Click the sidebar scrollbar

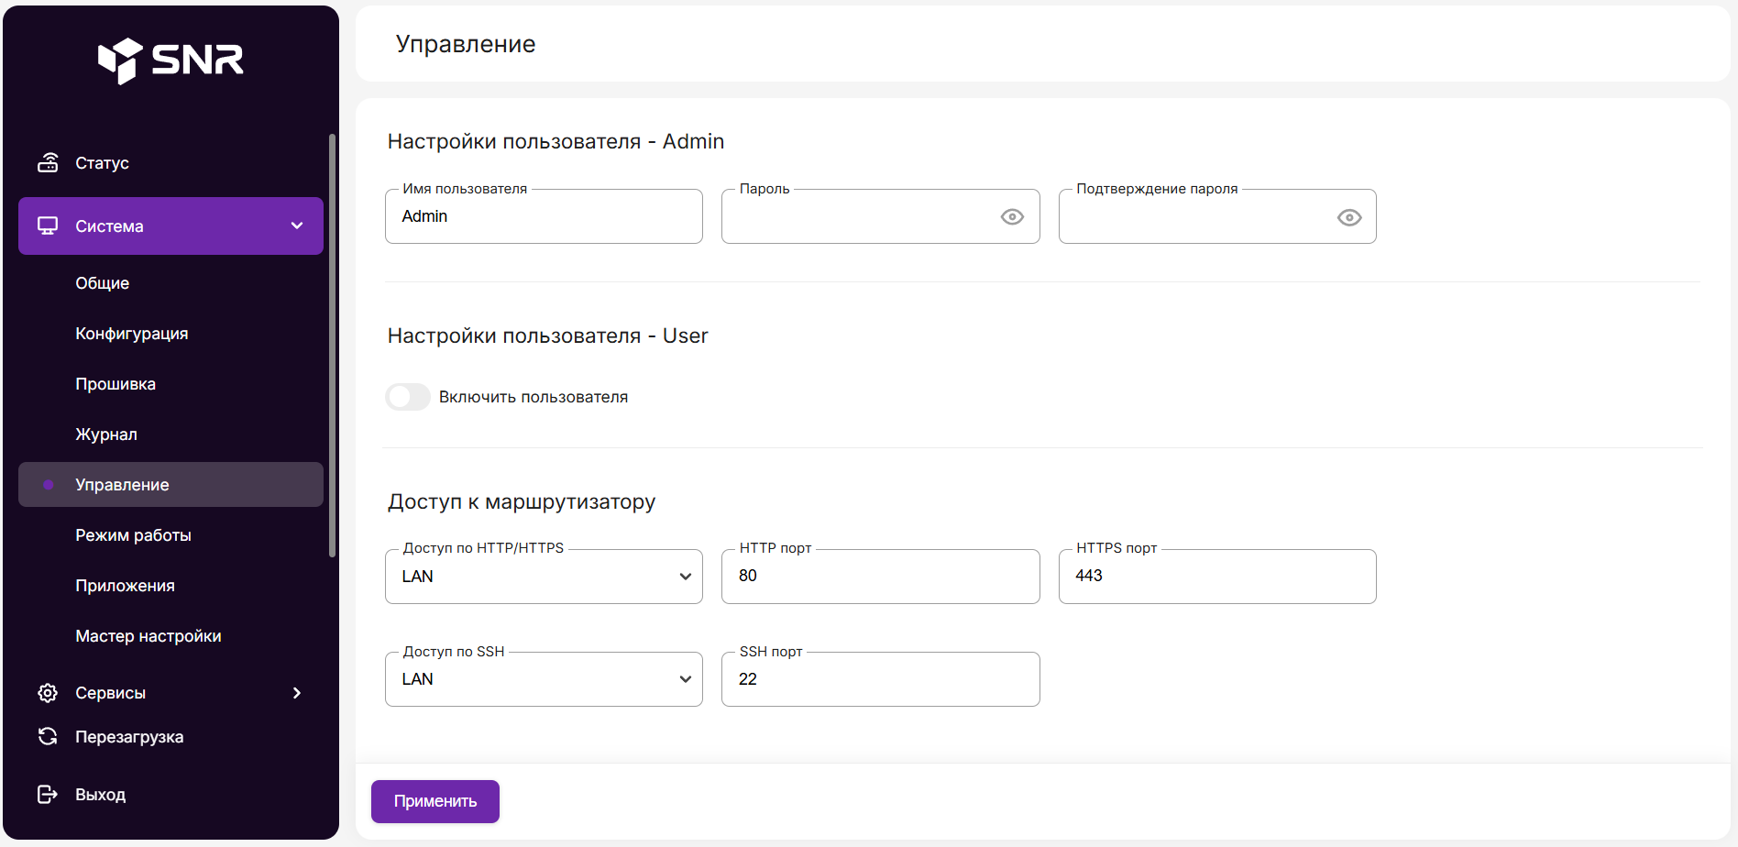pyautogui.click(x=332, y=346)
